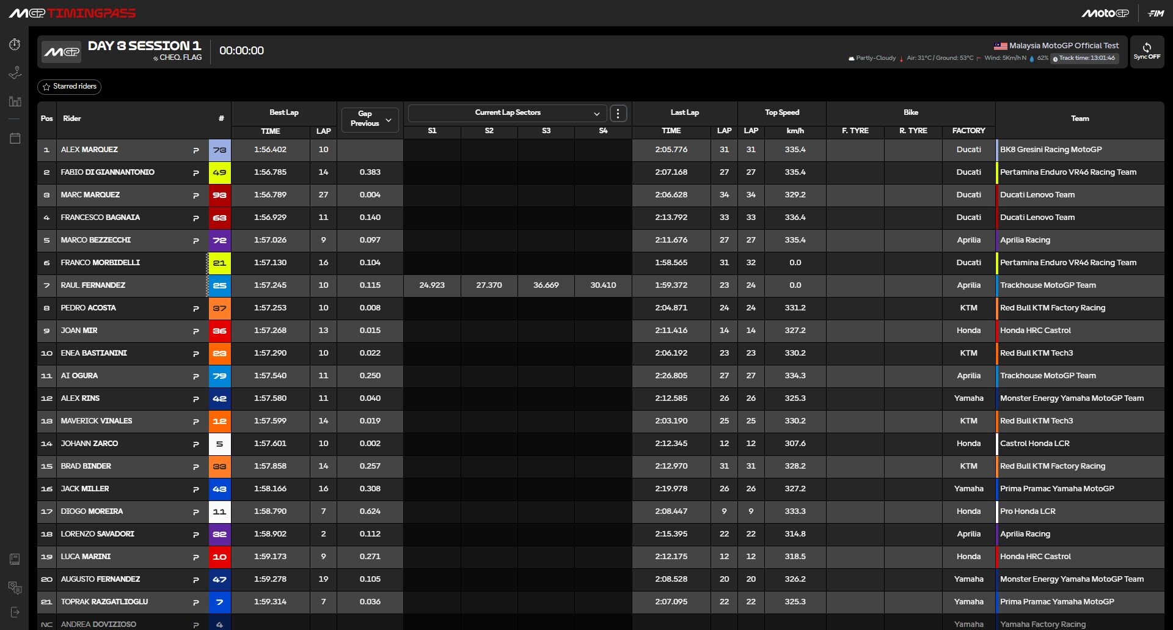Open the track map icon in sidebar
This screenshot has width=1173, height=630.
coord(15,73)
